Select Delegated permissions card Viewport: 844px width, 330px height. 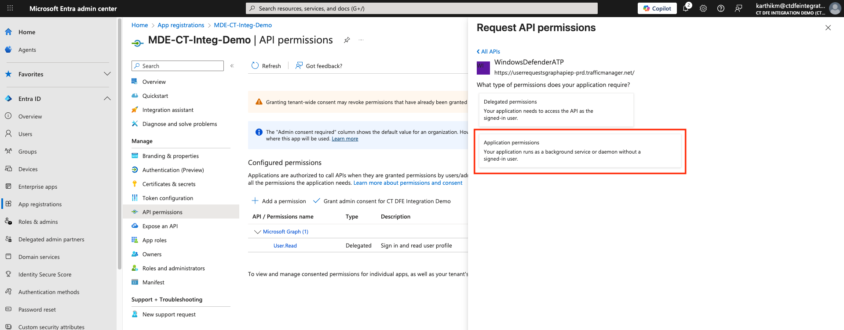(x=555, y=110)
